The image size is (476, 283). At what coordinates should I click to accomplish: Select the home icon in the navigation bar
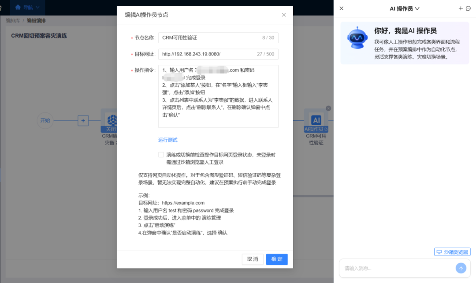pos(18,7)
